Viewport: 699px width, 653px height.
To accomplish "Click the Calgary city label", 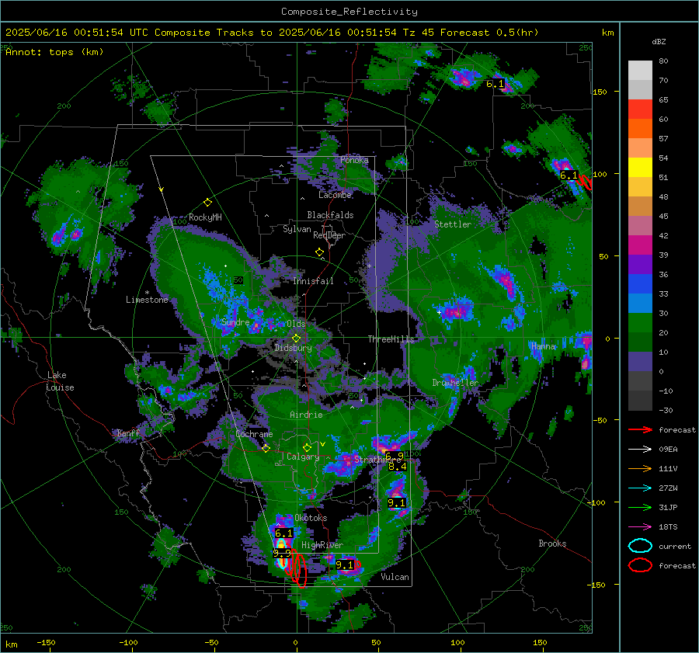I will pos(303,457).
